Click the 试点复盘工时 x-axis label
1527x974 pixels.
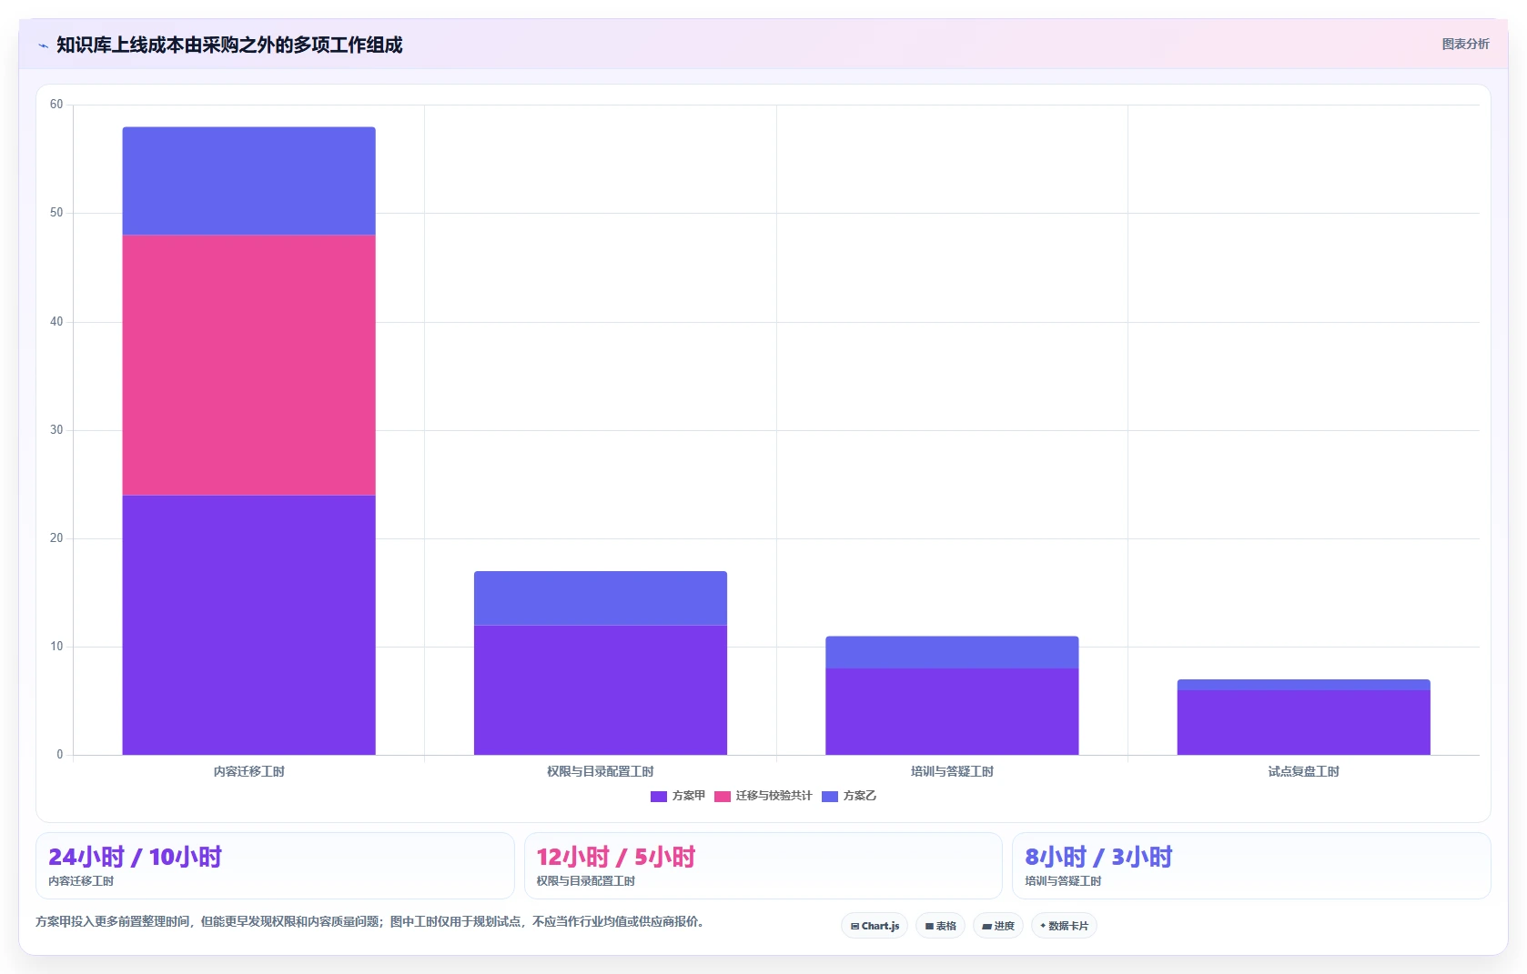1303,771
